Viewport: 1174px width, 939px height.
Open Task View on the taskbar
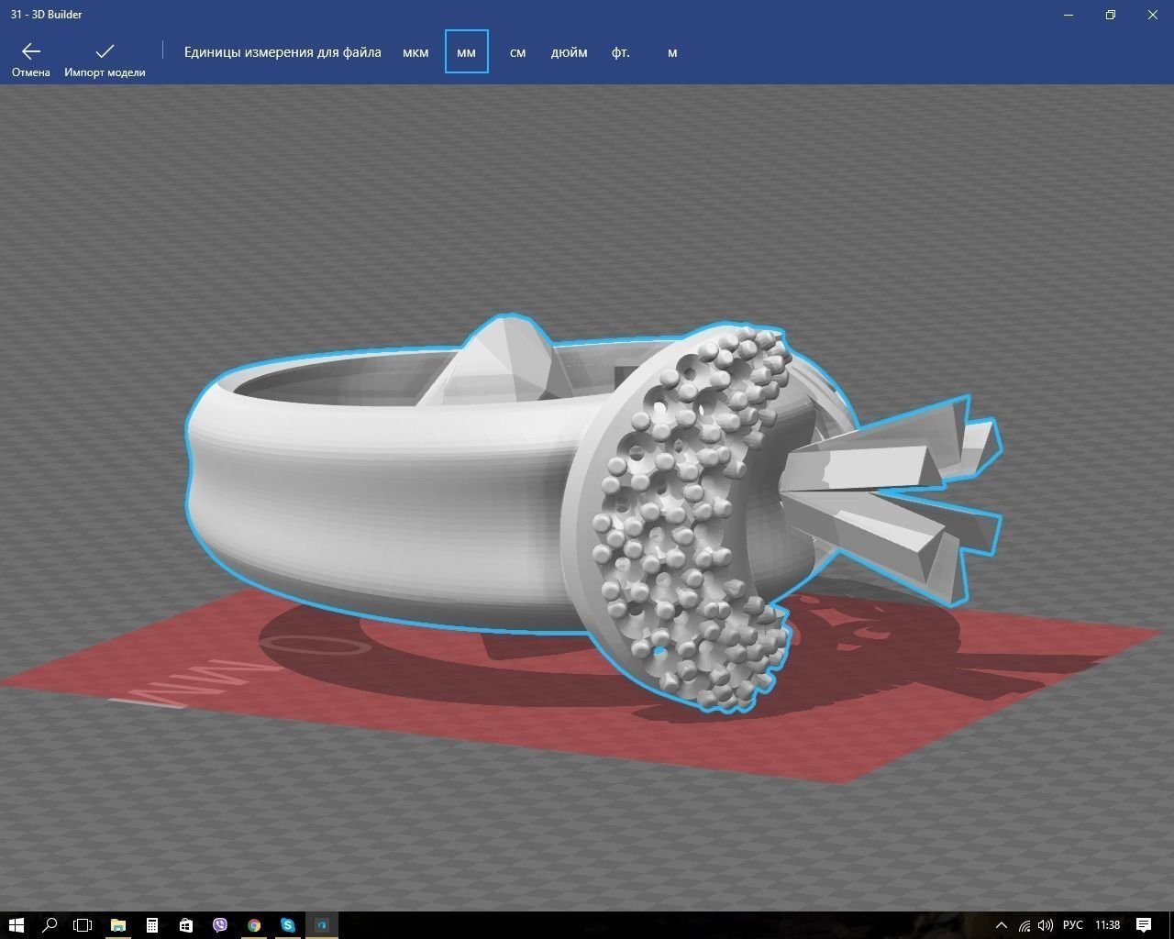(83, 925)
